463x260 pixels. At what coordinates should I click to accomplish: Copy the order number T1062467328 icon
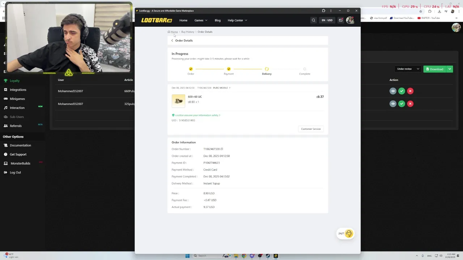(222, 149)
